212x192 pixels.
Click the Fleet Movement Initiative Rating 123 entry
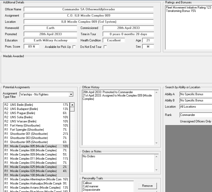(188, 8)
